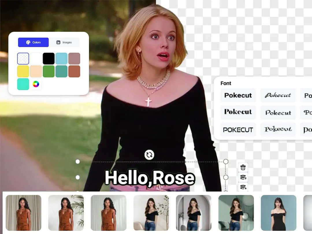The height and width of the screenshot is (234, 312).
Task: Choose the black color swatch
Action: pos(49,58)
